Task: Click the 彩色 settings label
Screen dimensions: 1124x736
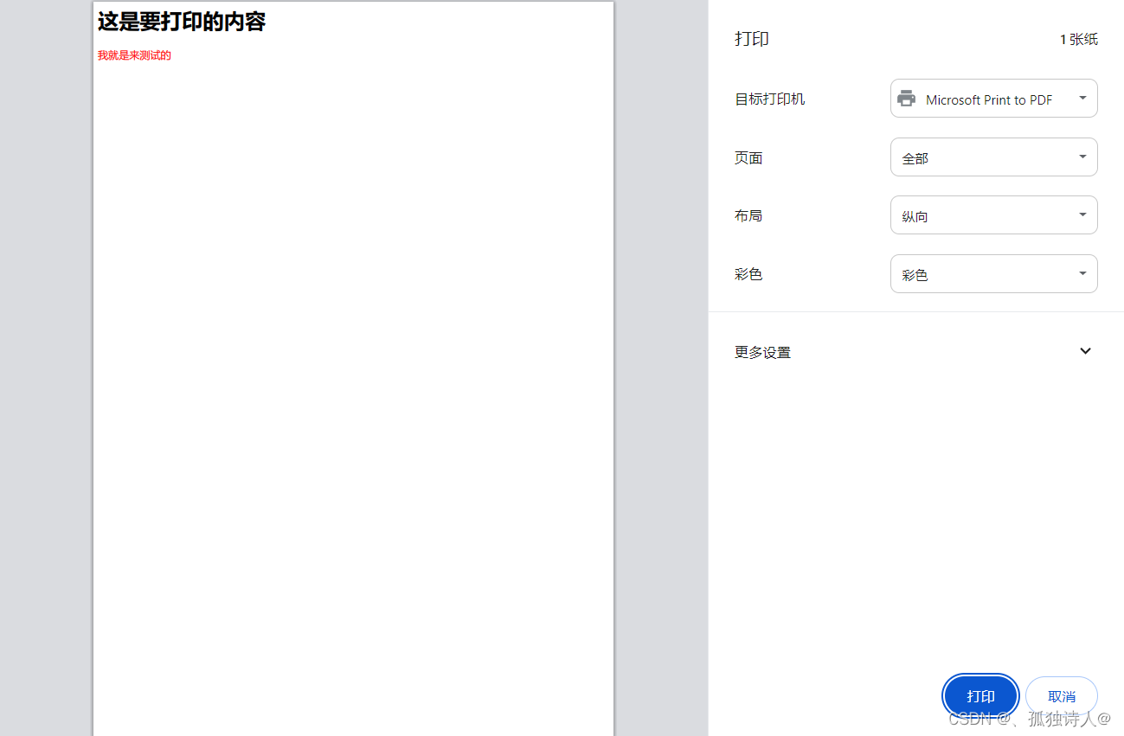Action: coord(748,273)
